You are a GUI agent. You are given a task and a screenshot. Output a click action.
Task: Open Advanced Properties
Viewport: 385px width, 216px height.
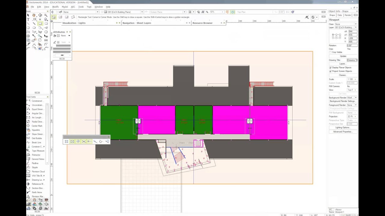point(343,132)
